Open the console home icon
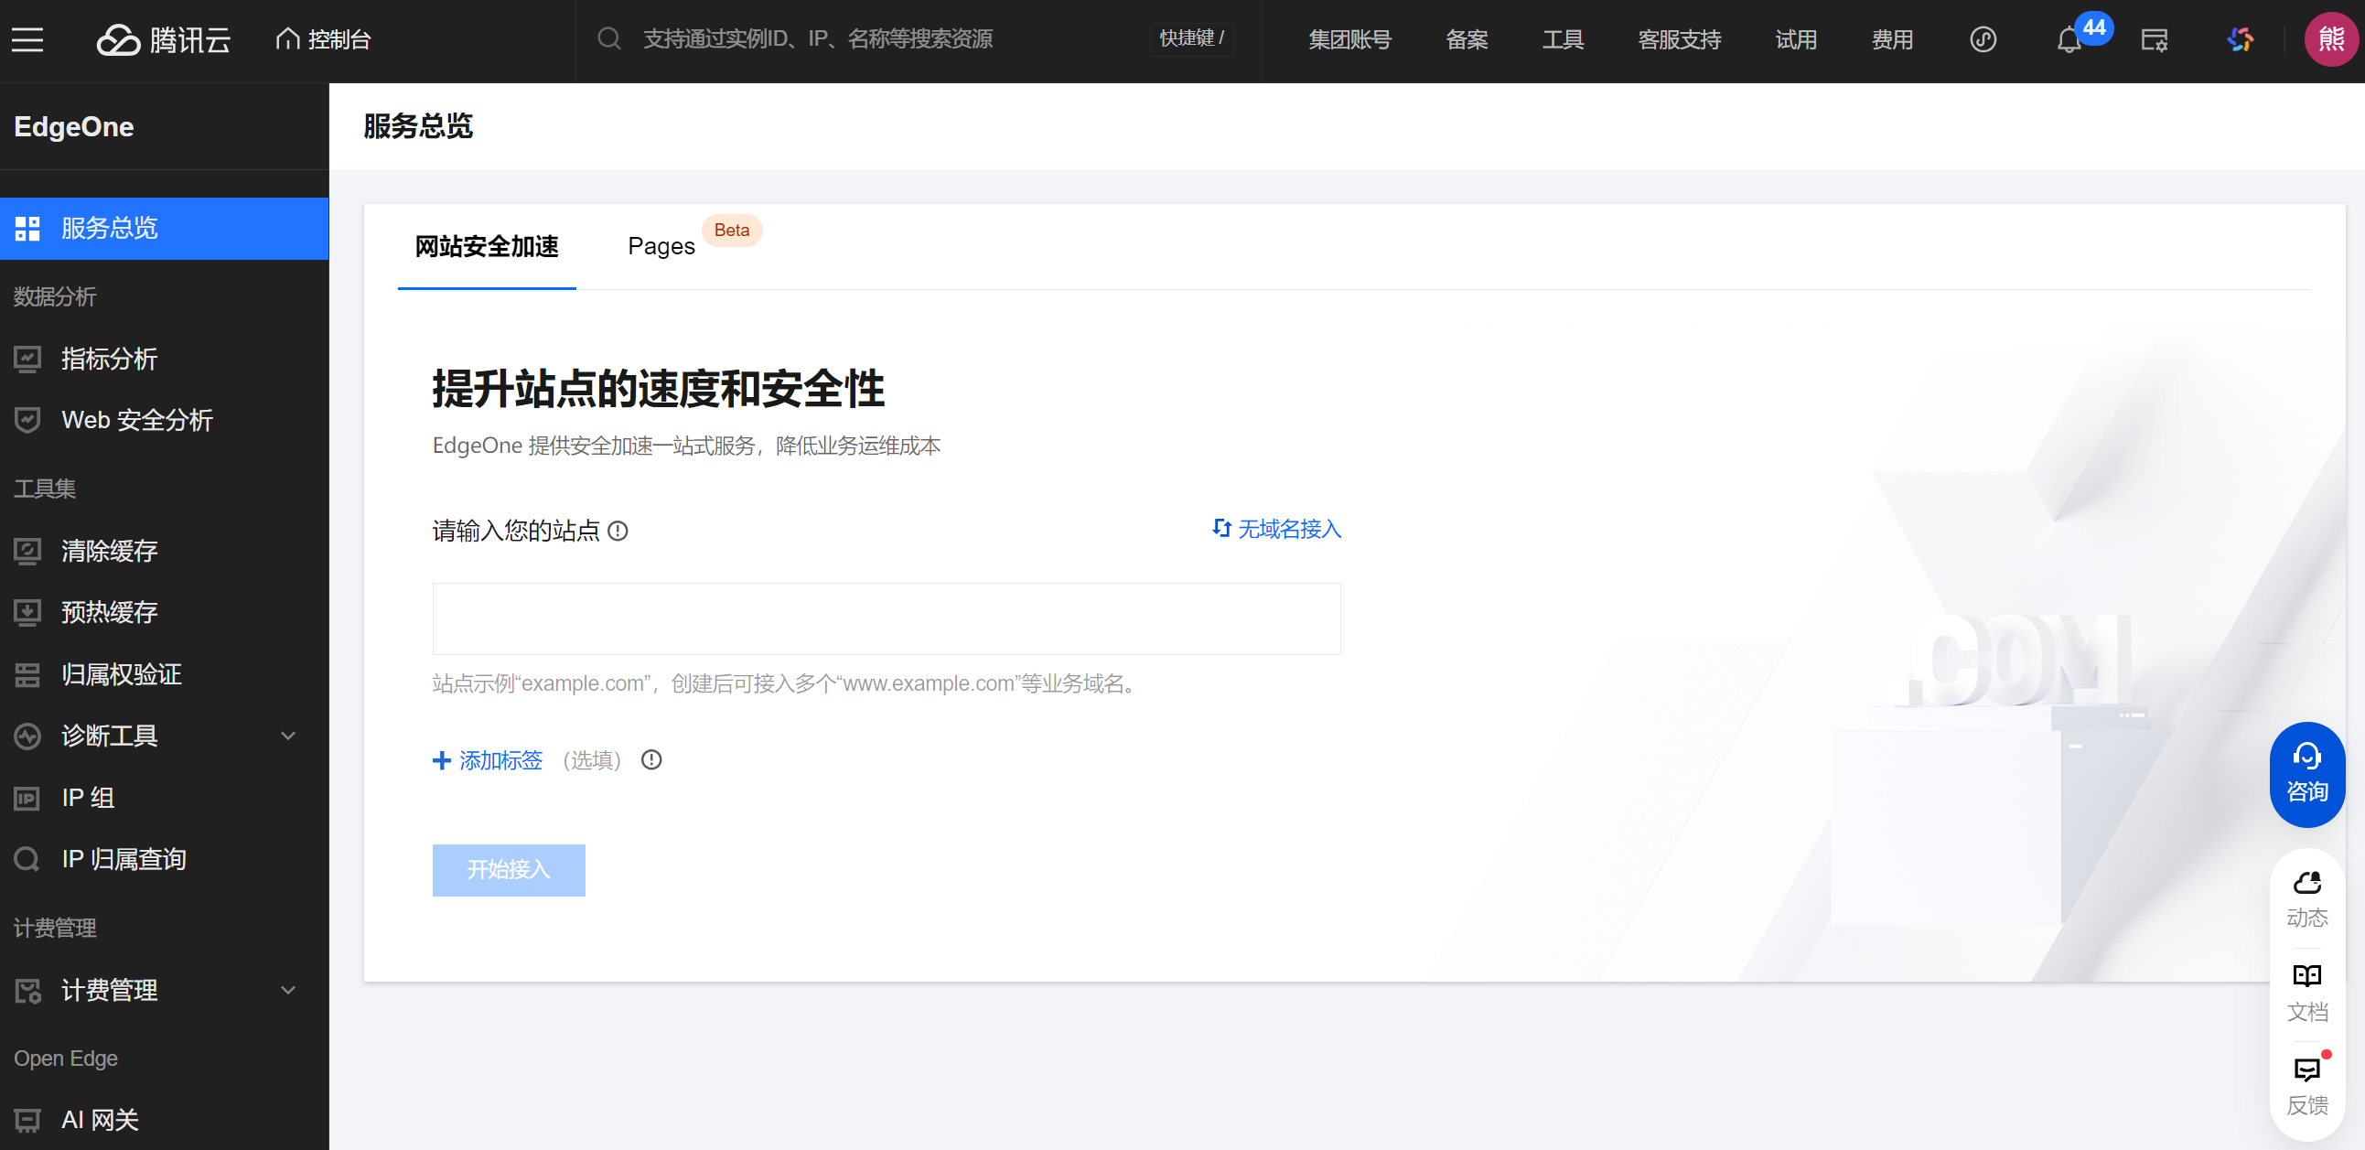This screenshot has width=2365, height=1150. click(287, 38)
